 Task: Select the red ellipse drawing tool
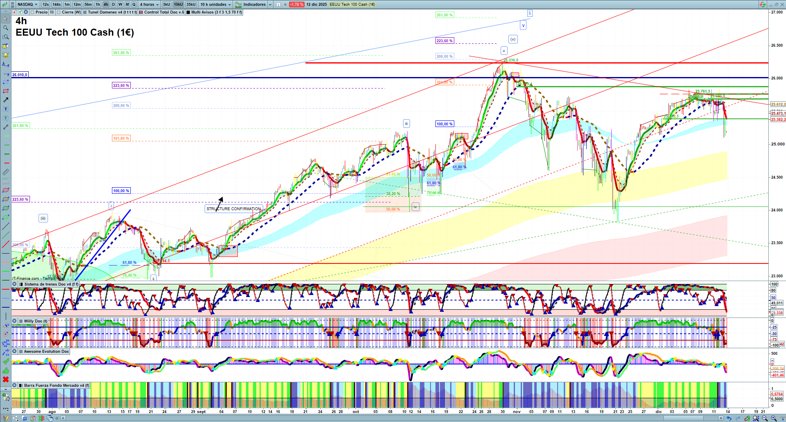6,190
